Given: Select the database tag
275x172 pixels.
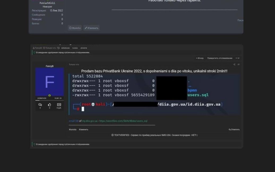Looking at the screenshot, I should (x=65, y=48).
